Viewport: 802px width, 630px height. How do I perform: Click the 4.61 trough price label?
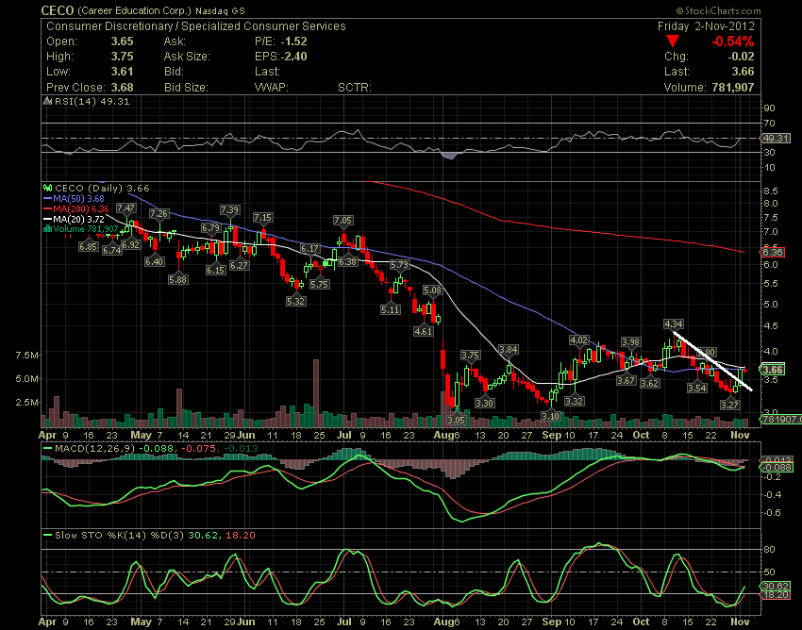pyautogui.click(x=423, y=331)
